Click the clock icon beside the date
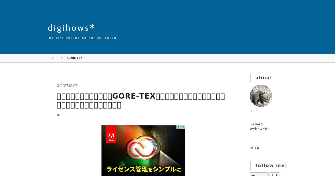335x176 pixels. coord(58,86)
